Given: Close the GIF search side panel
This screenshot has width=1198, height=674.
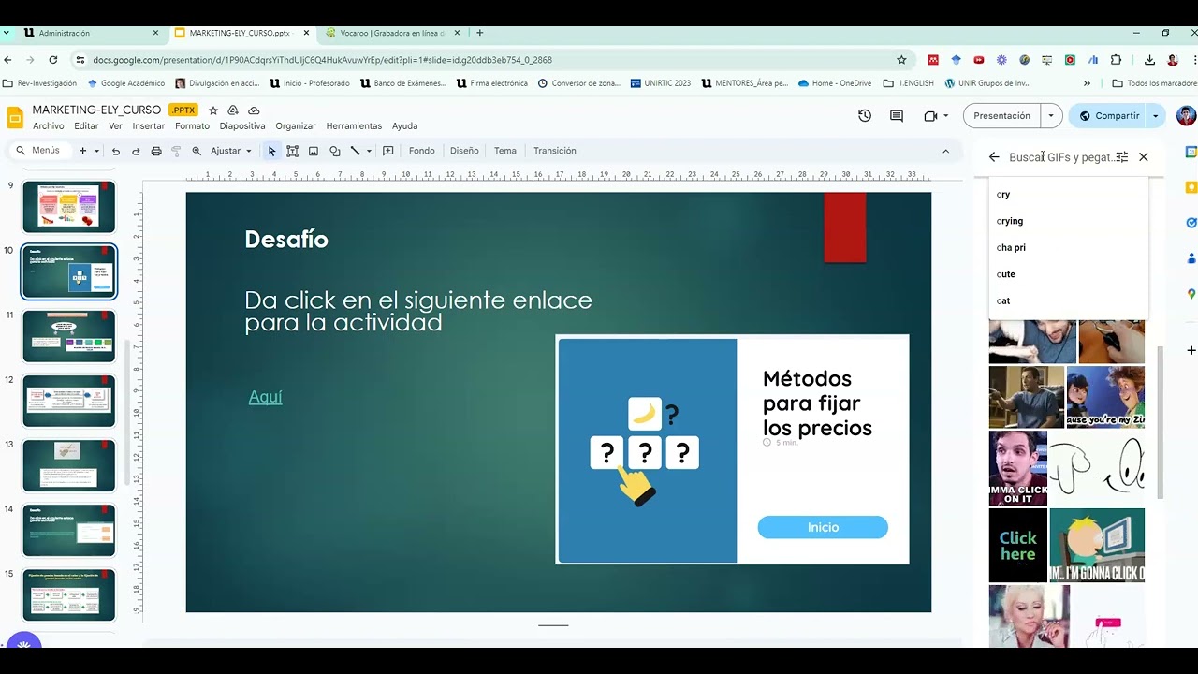Looking at the screenshot, I should [1144, 157].
